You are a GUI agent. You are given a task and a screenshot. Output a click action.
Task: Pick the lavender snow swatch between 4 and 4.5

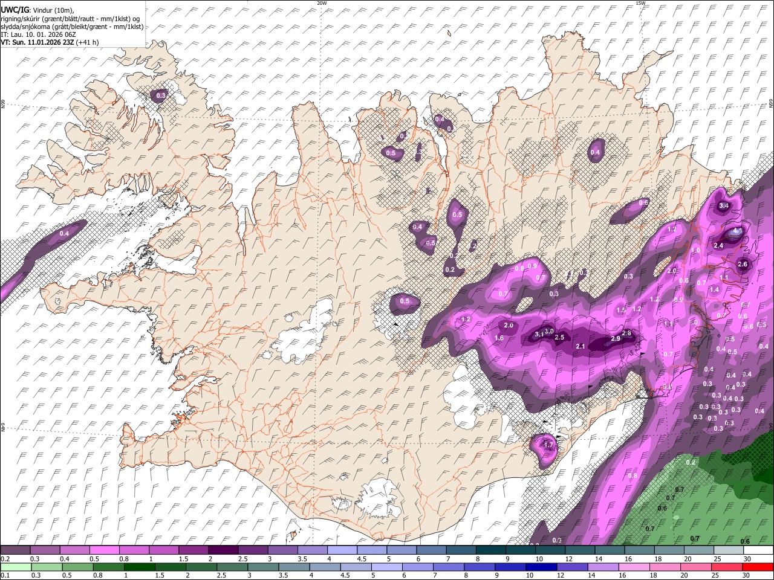click(x=342, y=550)
